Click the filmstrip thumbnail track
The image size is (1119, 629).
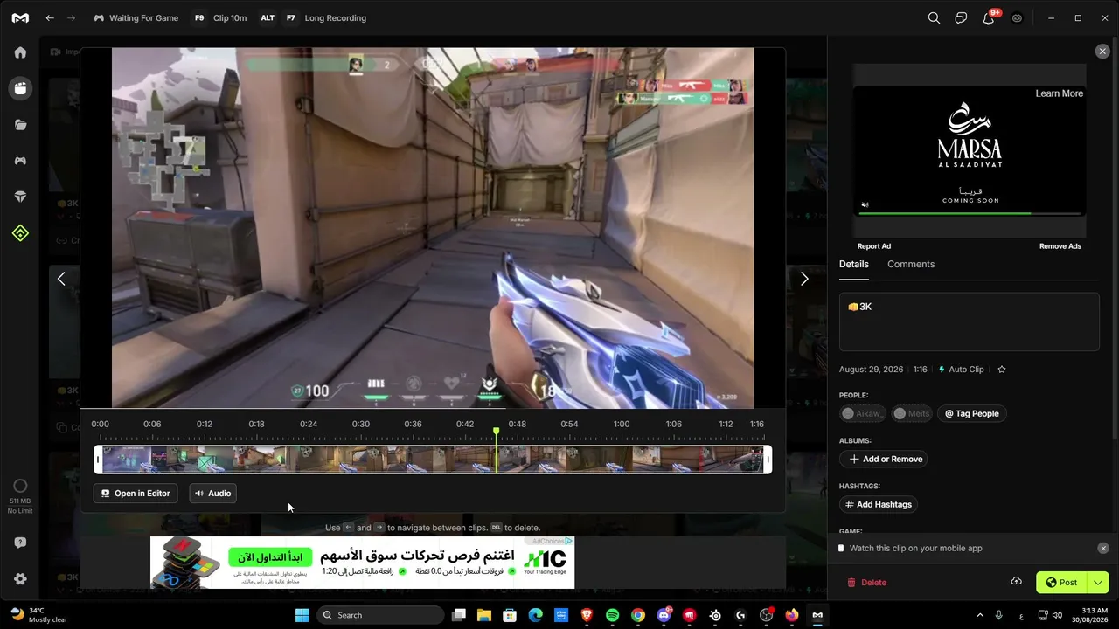click(x=433, y=460)
